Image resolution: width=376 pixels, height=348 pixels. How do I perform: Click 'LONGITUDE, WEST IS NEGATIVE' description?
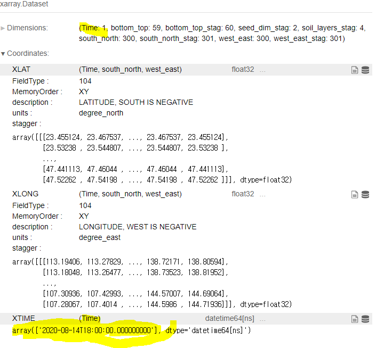point(137,227)
